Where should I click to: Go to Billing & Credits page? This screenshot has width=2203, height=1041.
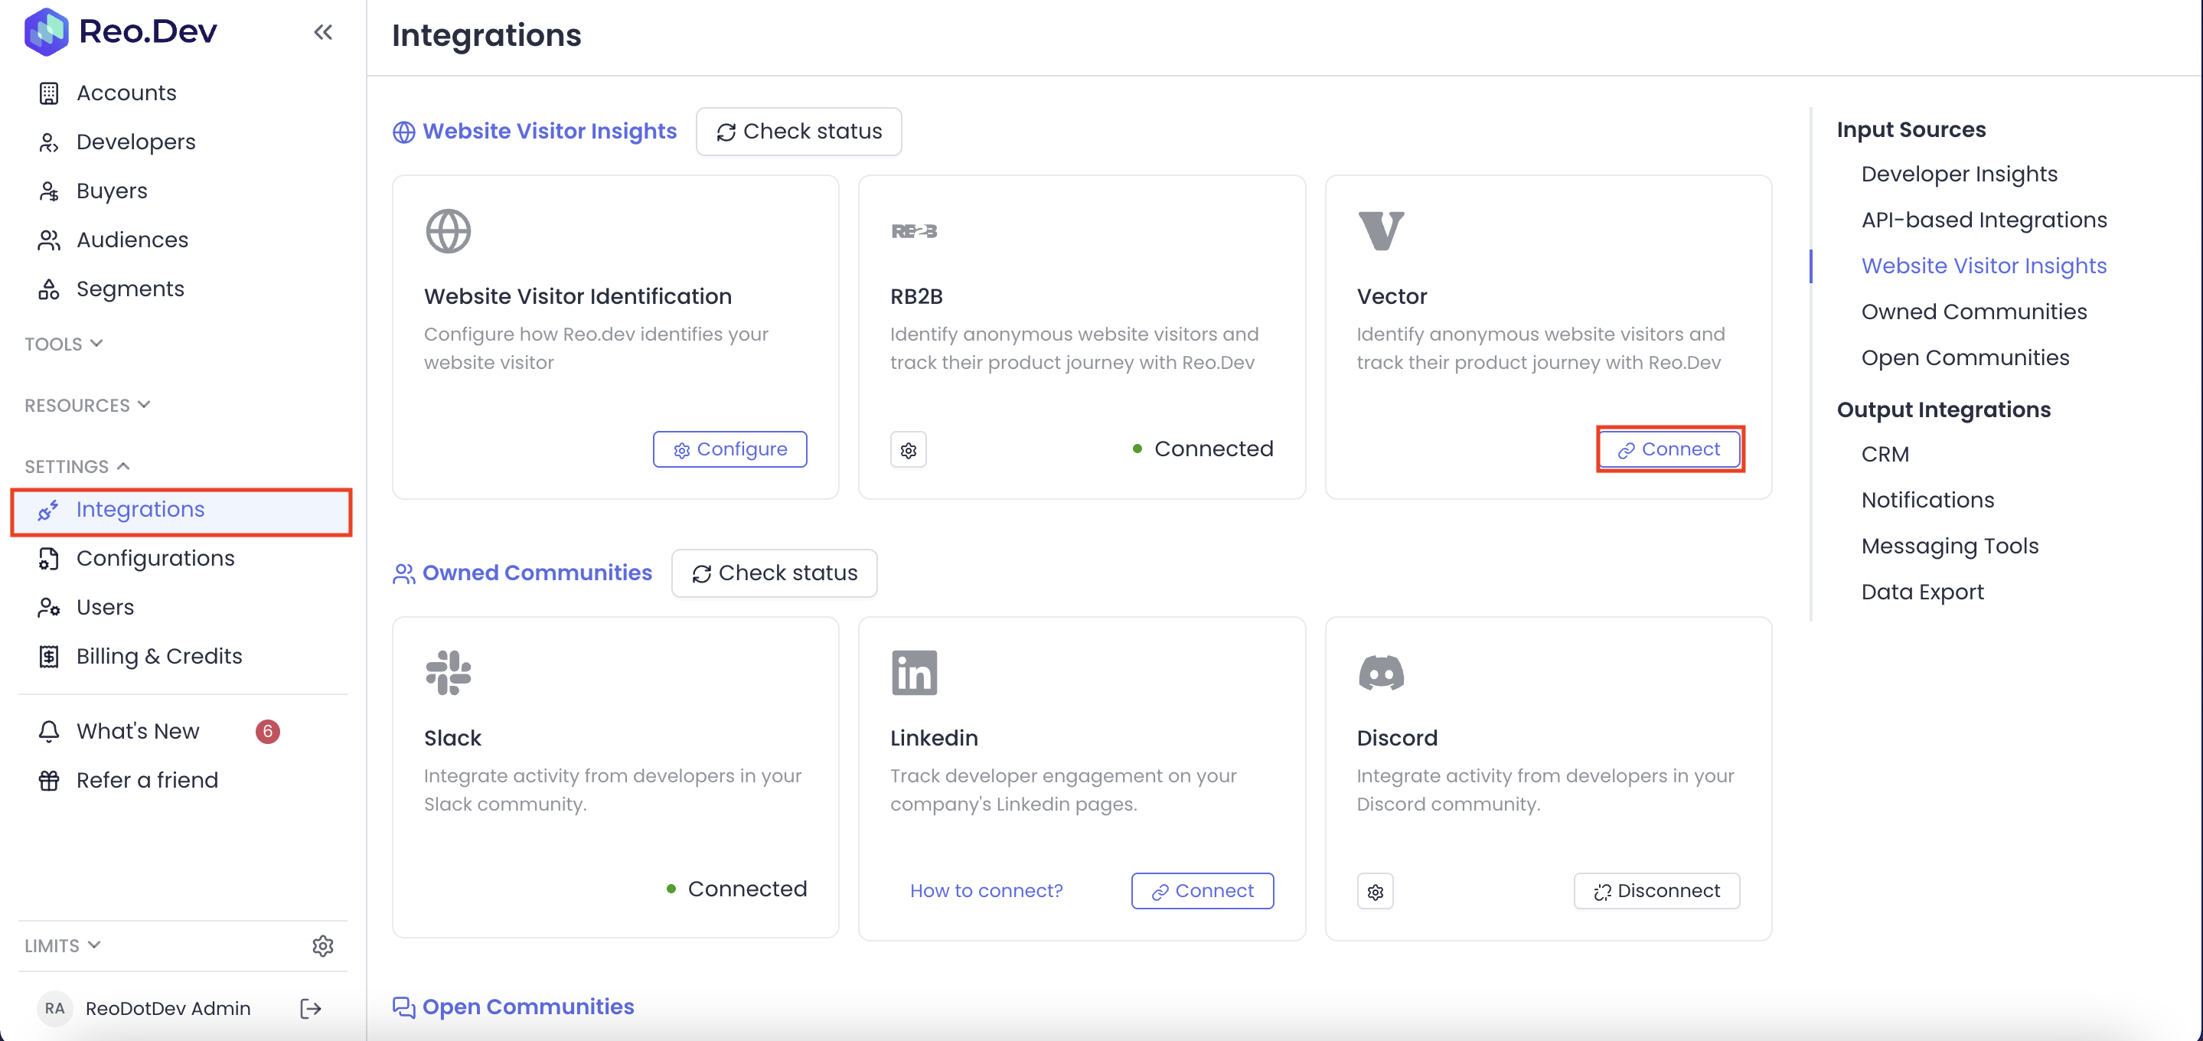159,656
